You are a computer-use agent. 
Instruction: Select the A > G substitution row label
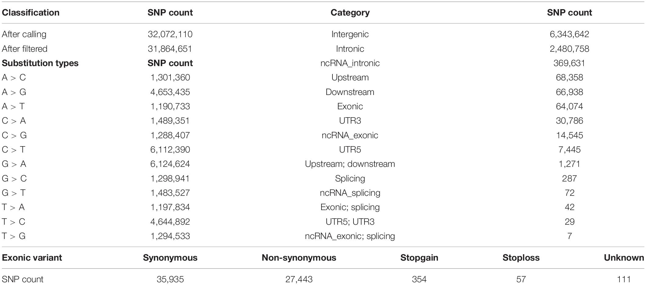pyautogui.click(x=14, y=92)
